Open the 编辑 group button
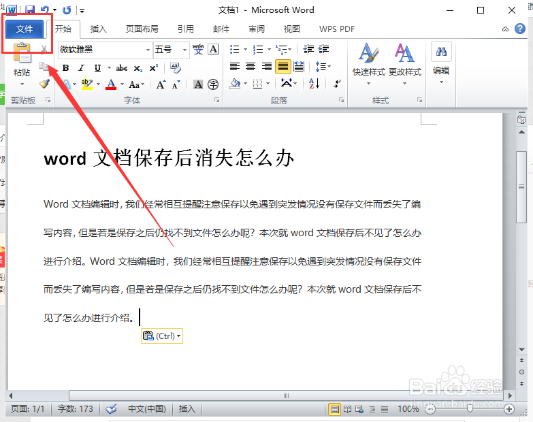This screenshot has height=422, width=533. [441, 63]
